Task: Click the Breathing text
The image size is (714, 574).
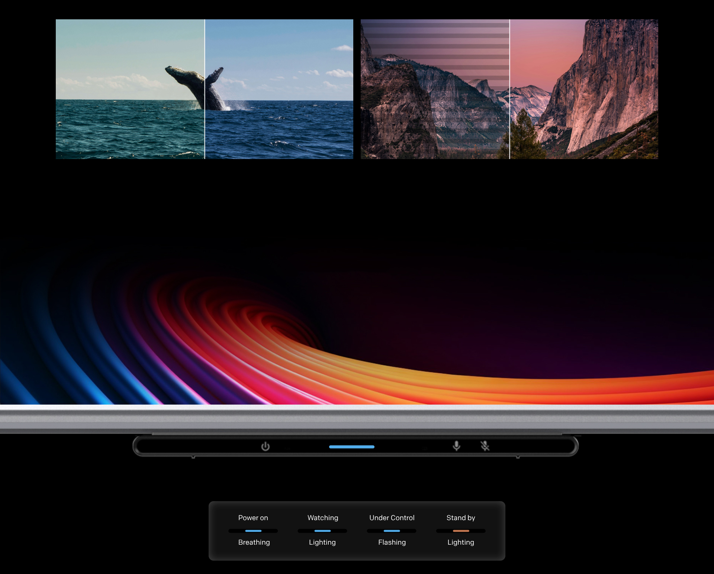Action: coord(254,542)
